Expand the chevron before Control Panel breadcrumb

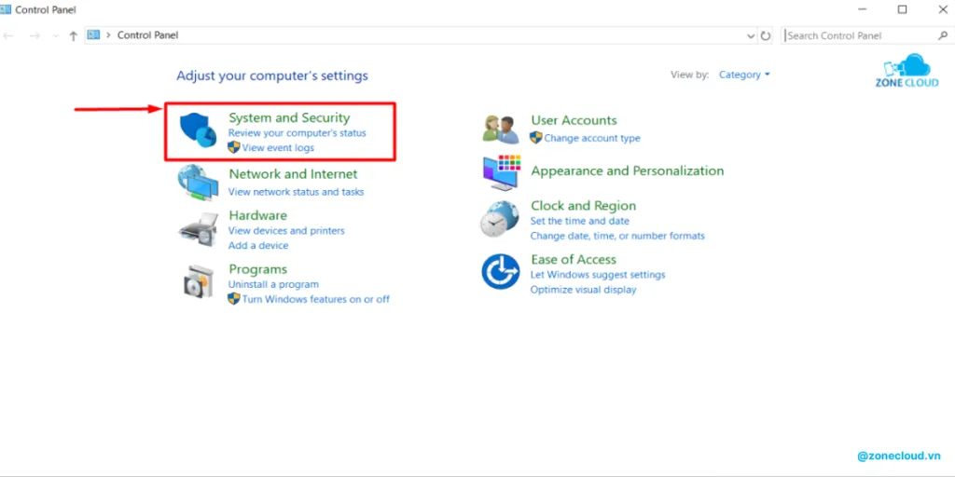pyautogui.click(x=108, y=35)
